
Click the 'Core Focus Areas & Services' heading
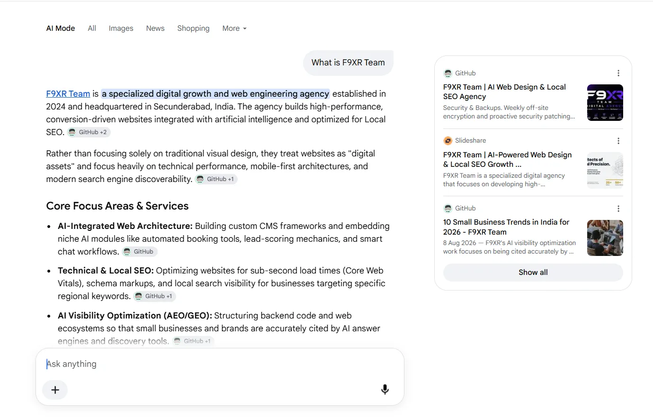click(x=117, y=206)
